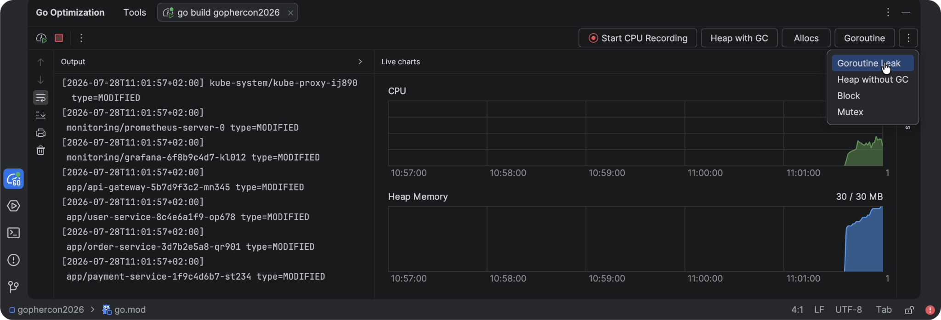Click the Heap with GC button
Screen dimensions: 941x320
[739, 38]
